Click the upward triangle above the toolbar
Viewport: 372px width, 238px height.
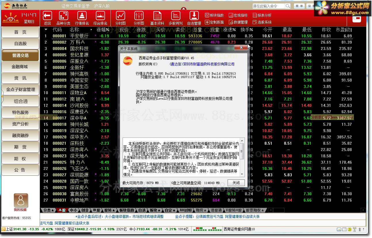tap(184, 9)
